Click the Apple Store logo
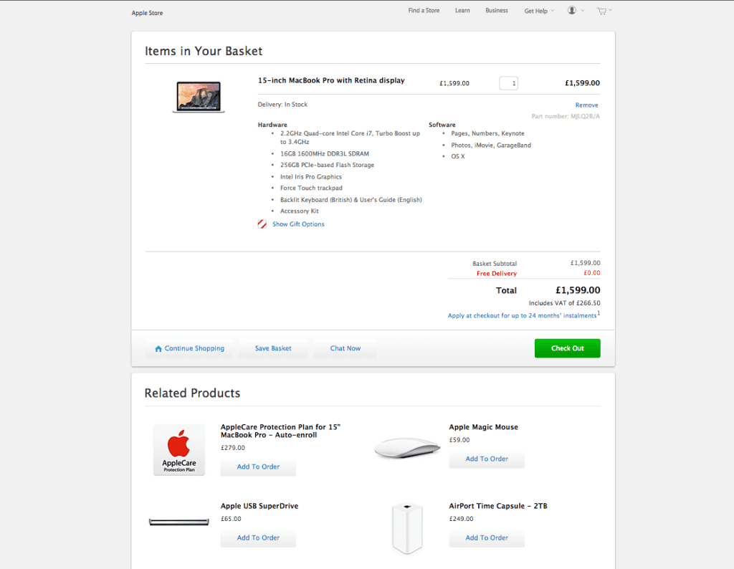This screenshot has height=569, width=734. (x=146, y=12)
